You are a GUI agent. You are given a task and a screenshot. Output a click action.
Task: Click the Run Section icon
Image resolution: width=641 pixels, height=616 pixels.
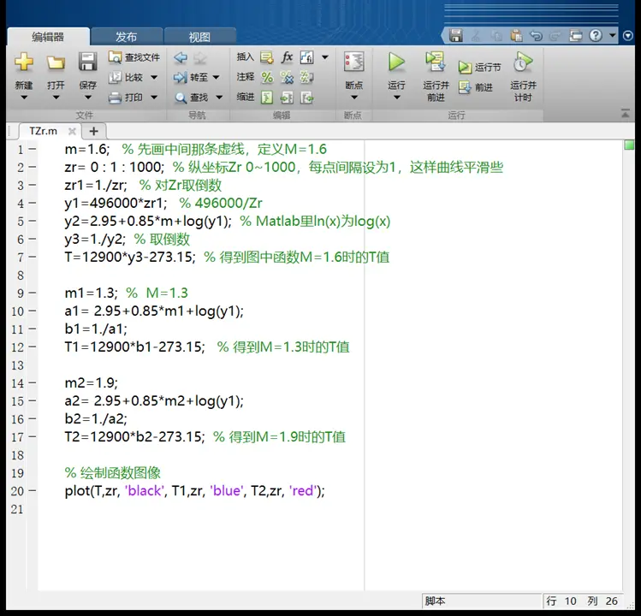(465, 67)
